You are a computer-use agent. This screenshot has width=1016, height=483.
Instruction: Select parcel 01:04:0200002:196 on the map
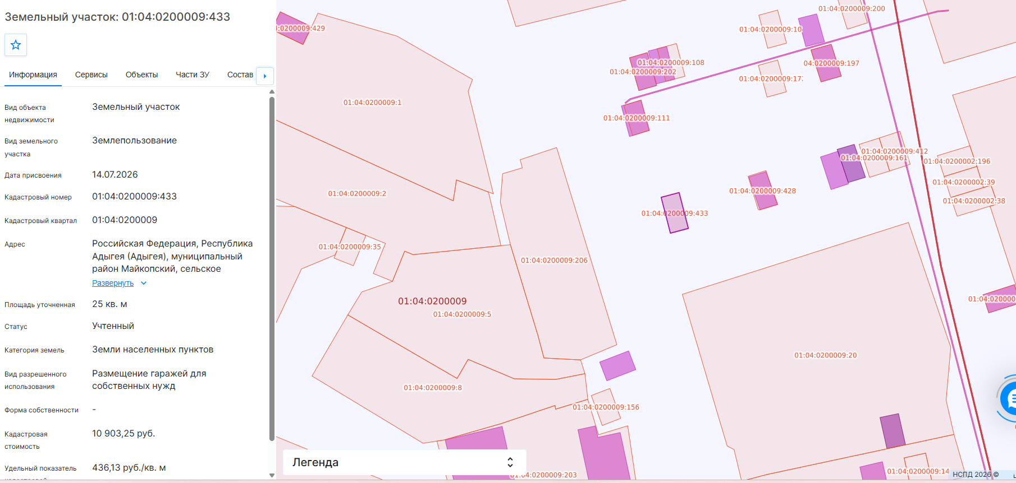click(x=958, y=161)
